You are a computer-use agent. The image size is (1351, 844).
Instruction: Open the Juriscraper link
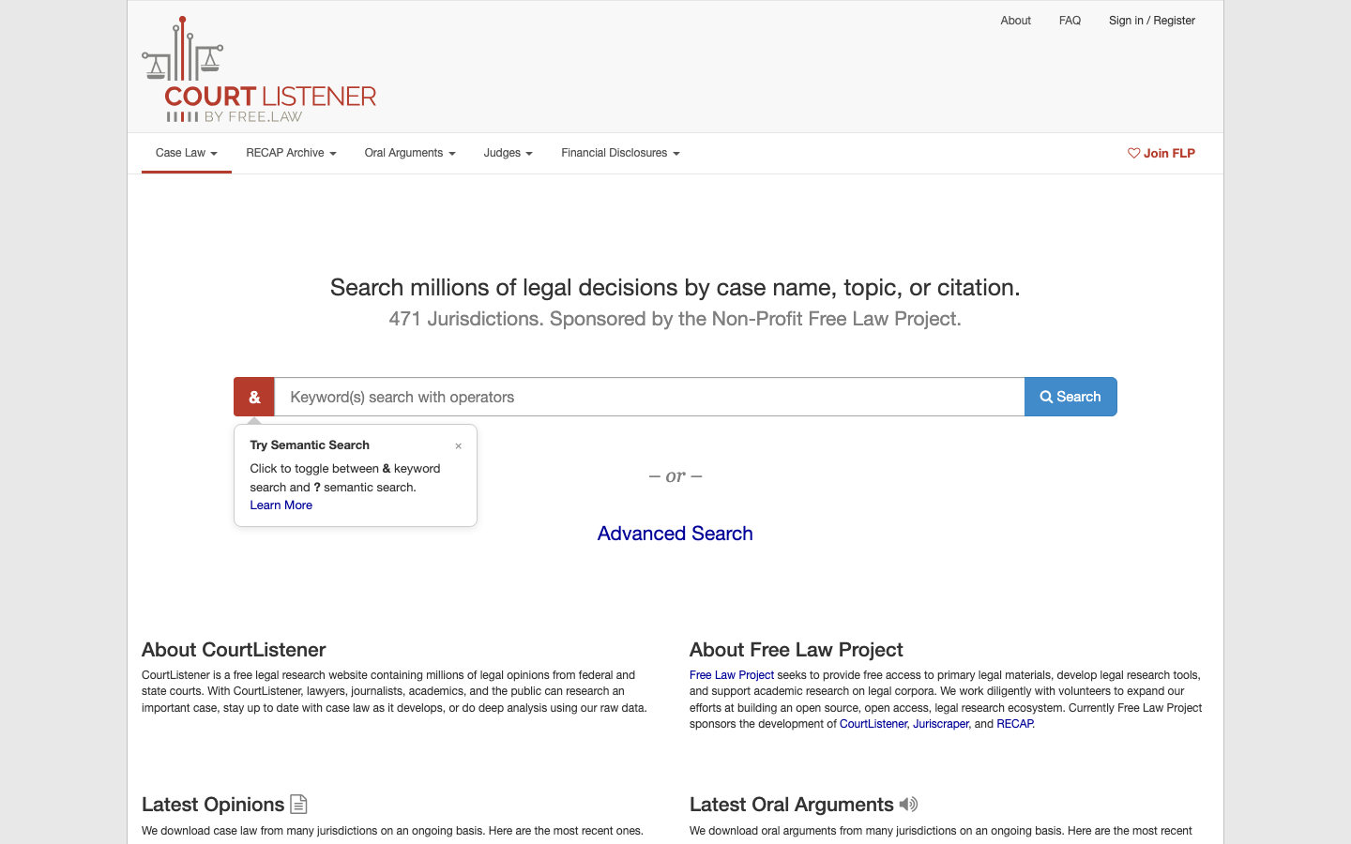coord(941,724)
